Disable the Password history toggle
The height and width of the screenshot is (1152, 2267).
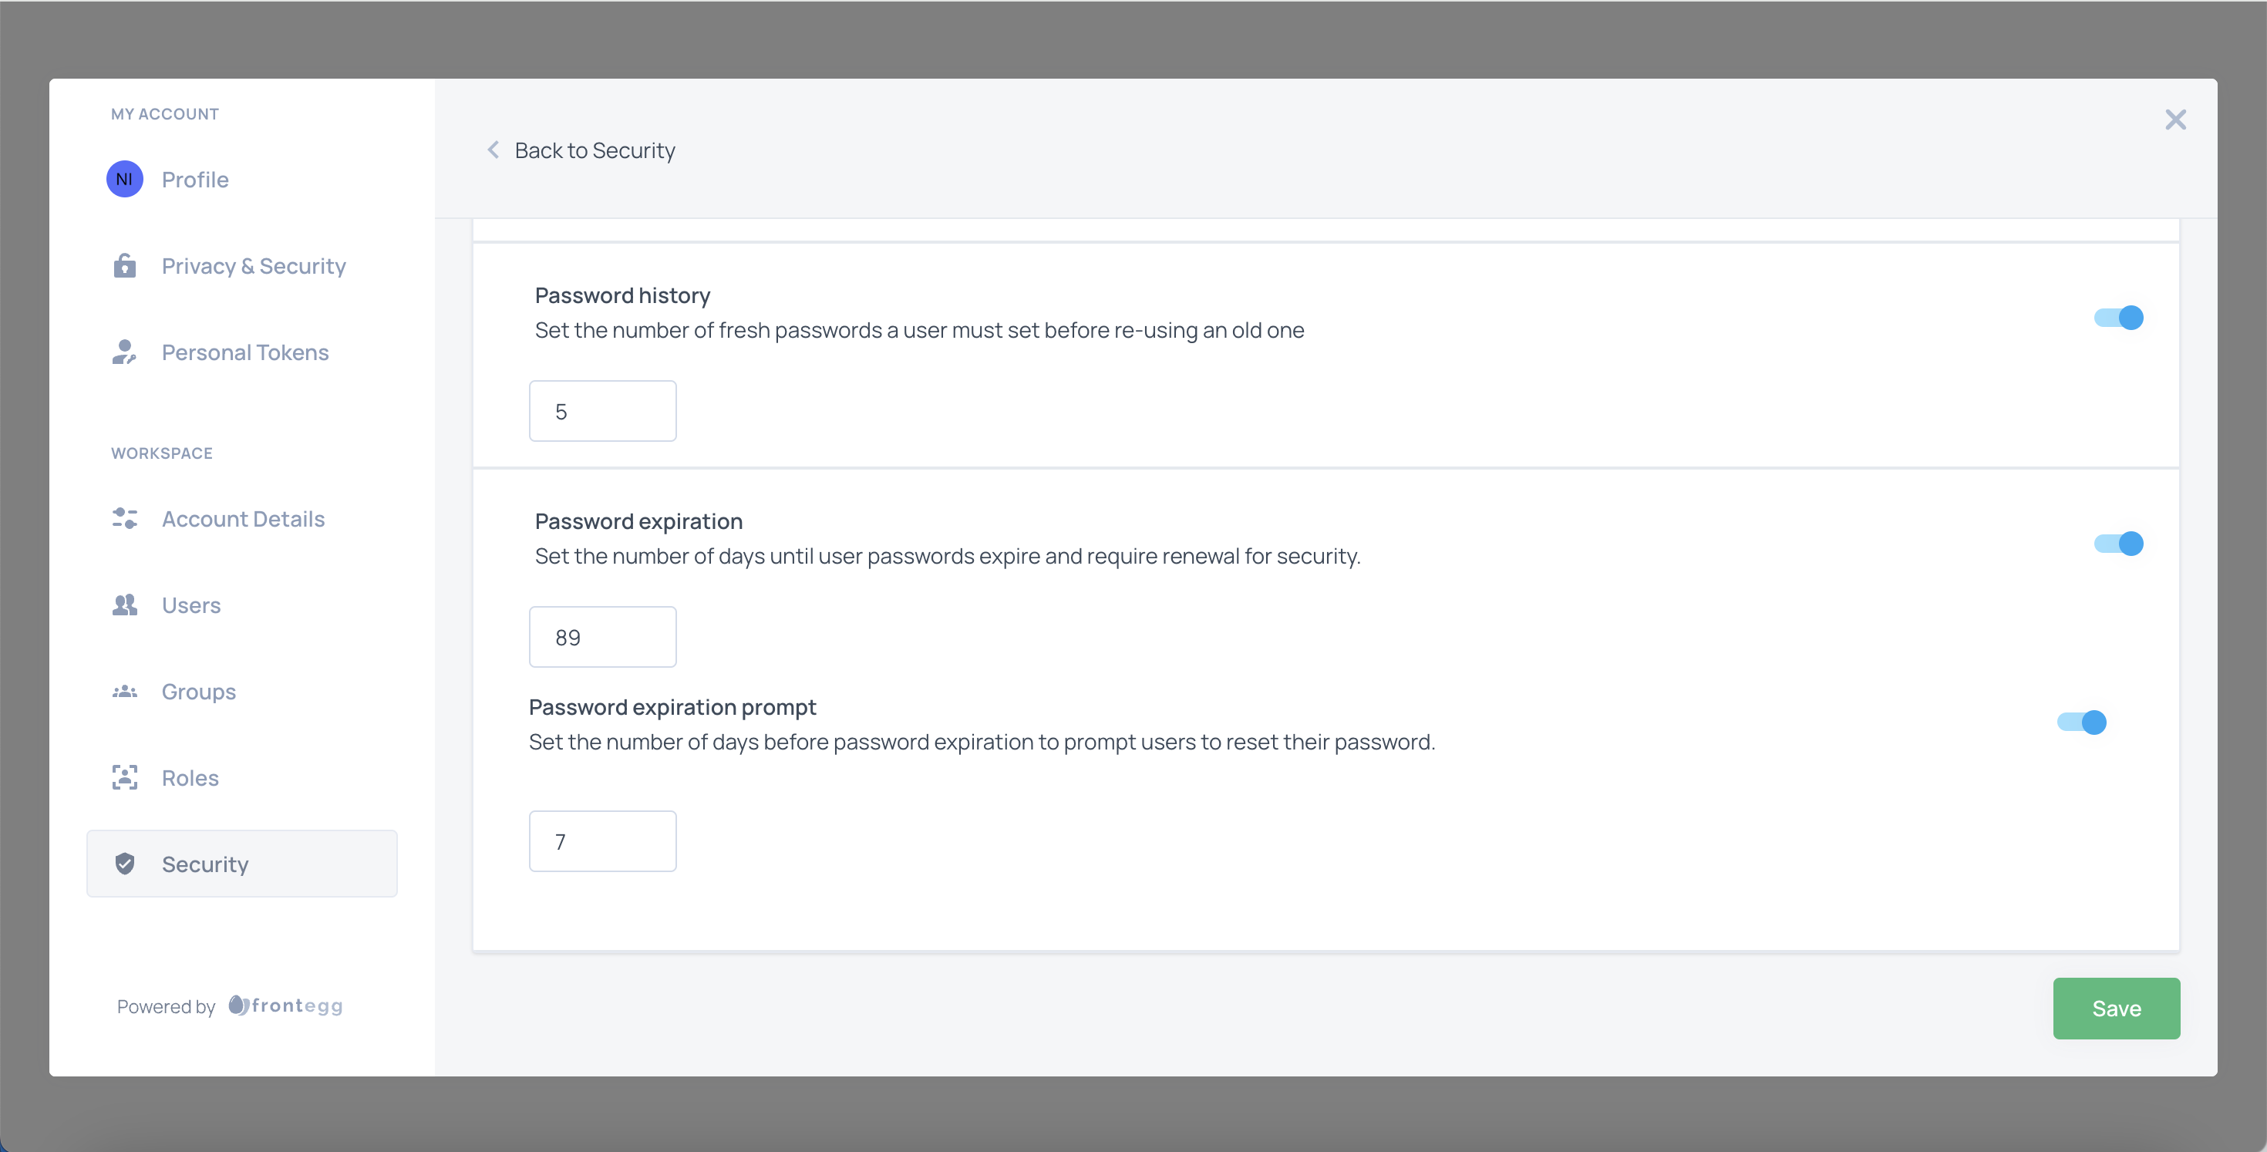[x=2119, y=318]
